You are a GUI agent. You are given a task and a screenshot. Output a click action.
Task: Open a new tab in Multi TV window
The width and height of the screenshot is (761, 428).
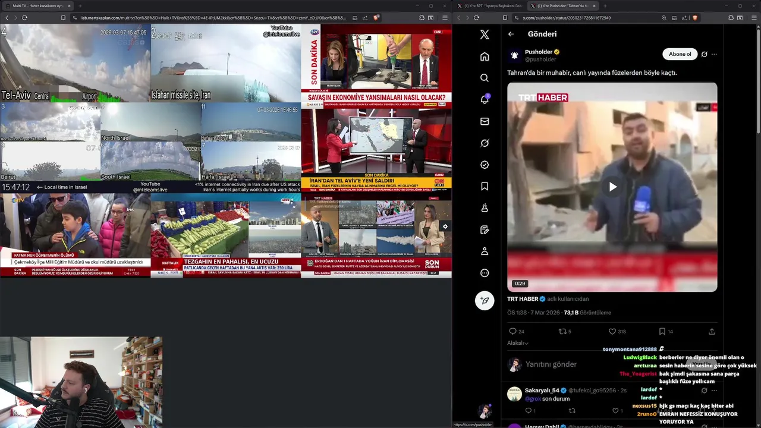click(80, 6)
